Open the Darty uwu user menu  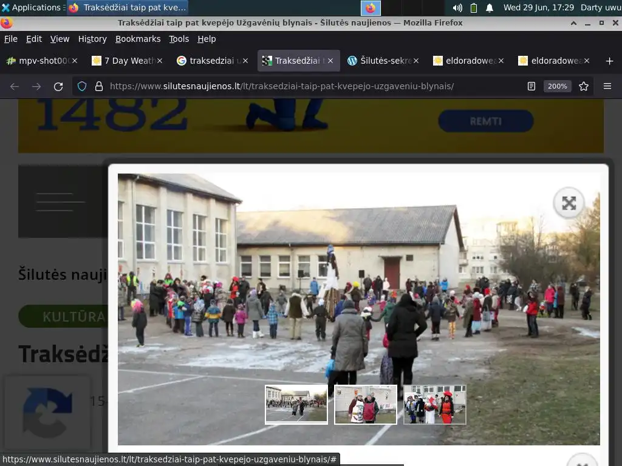(x=601, y=7)
